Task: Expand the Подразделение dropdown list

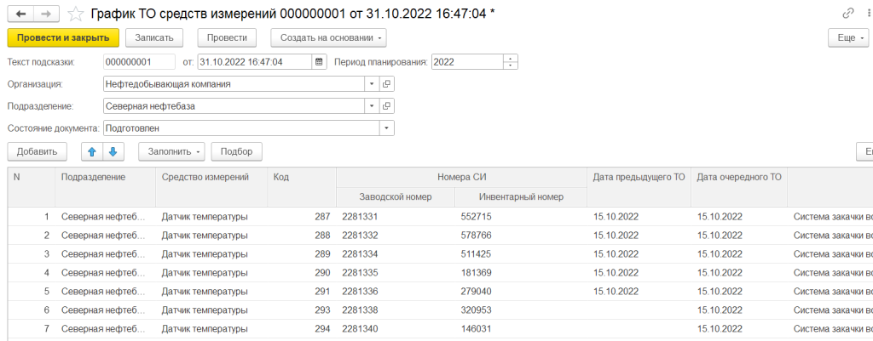Action: click(371, 106)
